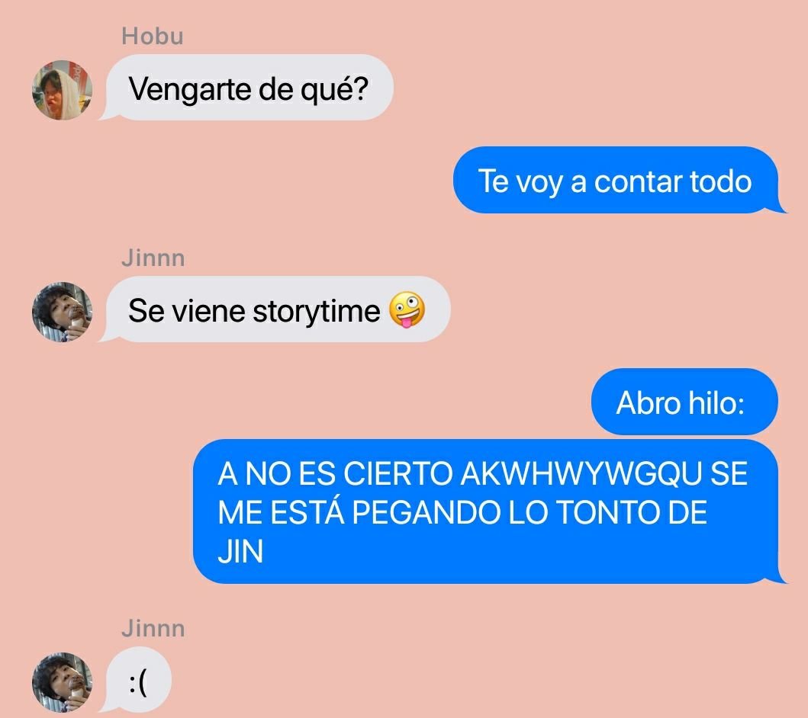Screen dimensions: 808x718
Task: Click the 'Abro hilo:' blue message
Action: coord(684,402)
